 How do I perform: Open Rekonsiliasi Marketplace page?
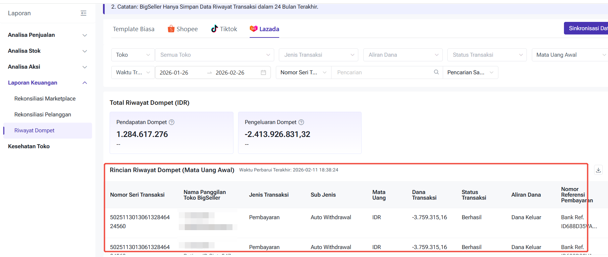pyautogui.click(x=45, y=99)
